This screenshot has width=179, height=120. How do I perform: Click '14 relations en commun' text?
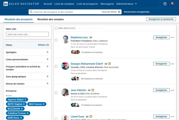[x=92, y=52]
